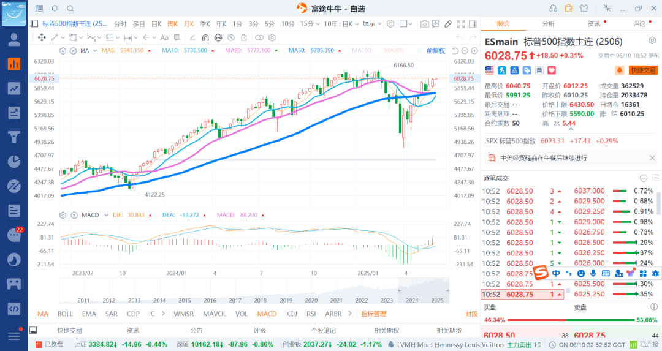Remove MACD indicator with its X button
662x351 pixels.
click(x=74, y=215)
